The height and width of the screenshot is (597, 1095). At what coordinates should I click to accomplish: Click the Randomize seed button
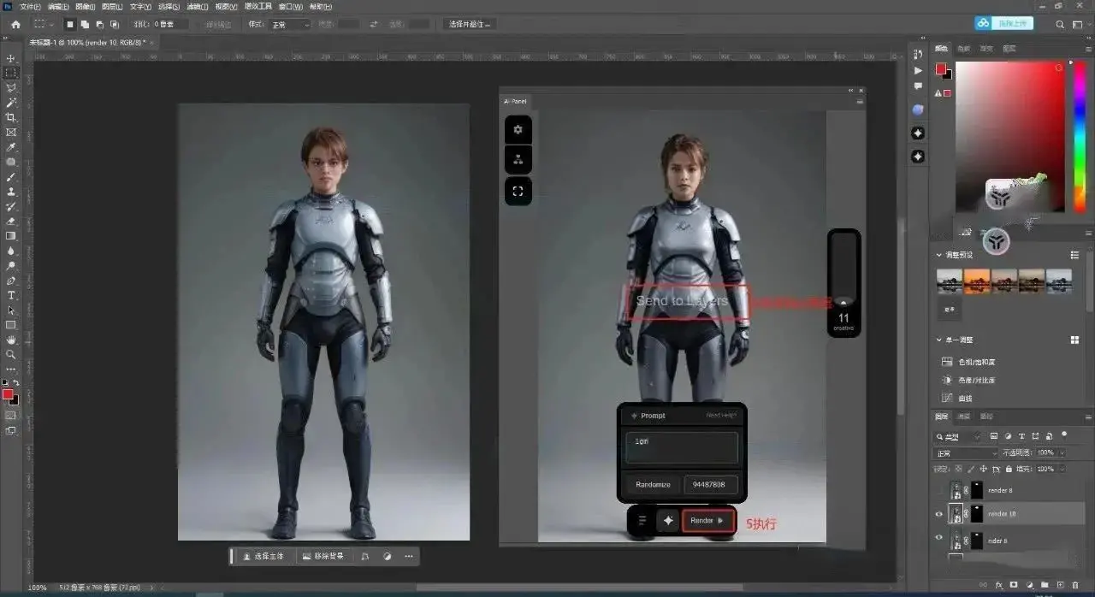point(653,485)
